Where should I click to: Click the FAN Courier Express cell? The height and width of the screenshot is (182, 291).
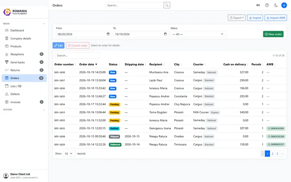pyautogui.click(x=207, y=112)
